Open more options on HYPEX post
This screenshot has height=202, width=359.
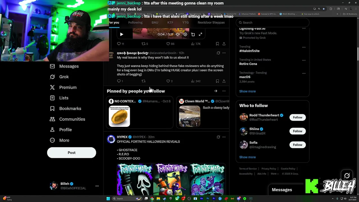224,137
